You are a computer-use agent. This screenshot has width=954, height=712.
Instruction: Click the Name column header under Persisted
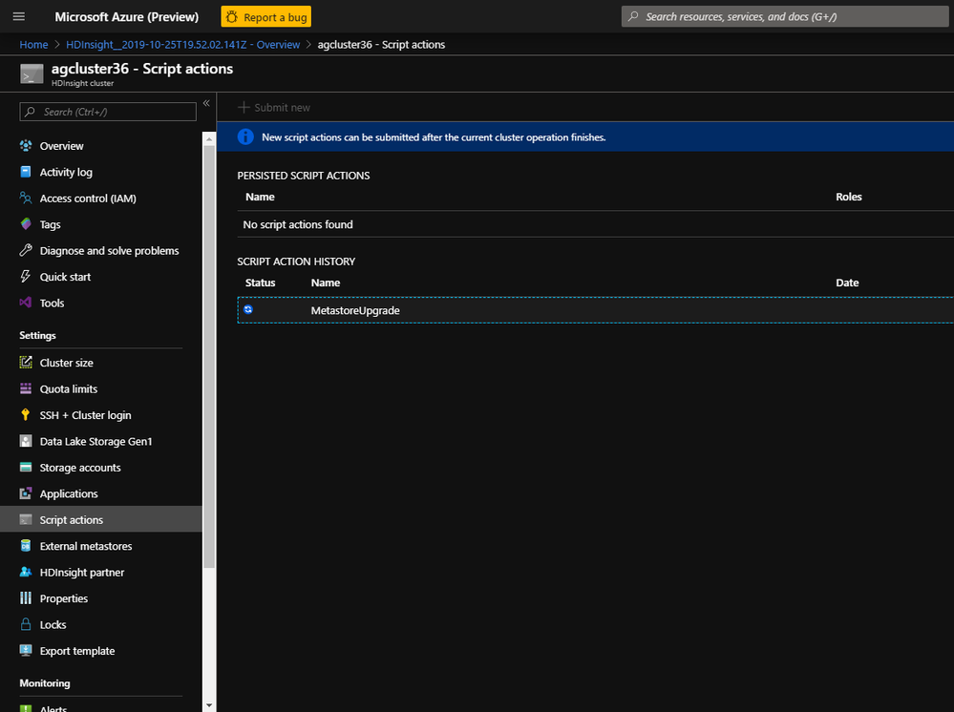260,197
